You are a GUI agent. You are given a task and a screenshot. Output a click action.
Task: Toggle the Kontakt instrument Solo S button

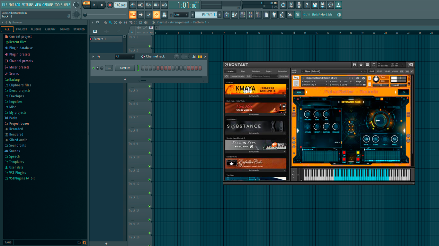[x=370, y=78]
